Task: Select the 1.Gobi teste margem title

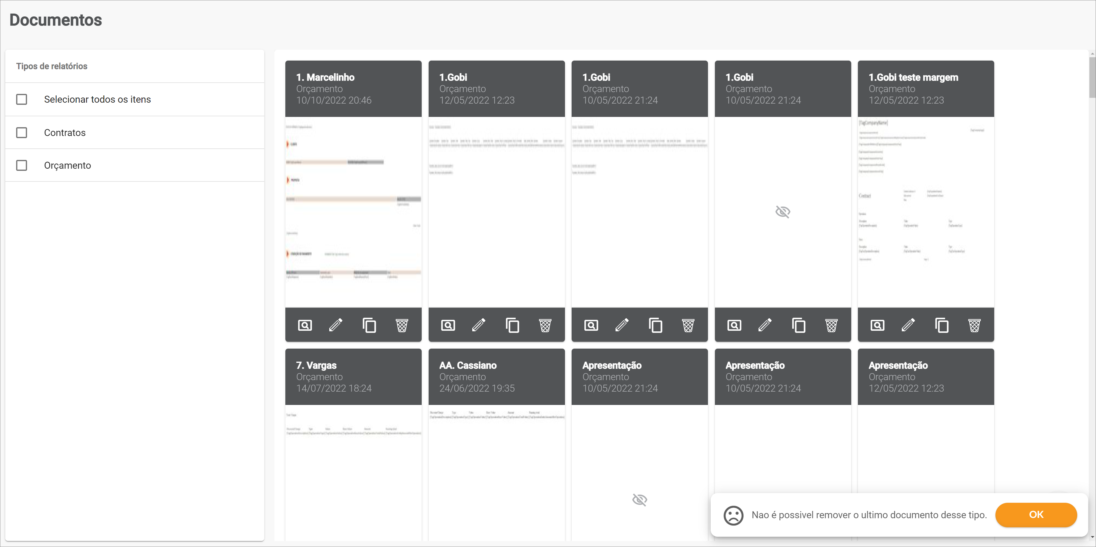Action: 913,78
